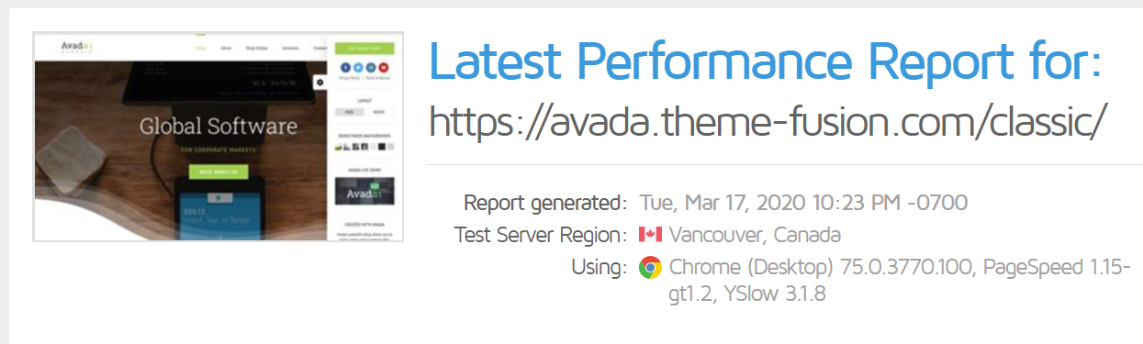Click the Home menu item in the preview
1143x344 pixels.
click(x=200, y=47)
